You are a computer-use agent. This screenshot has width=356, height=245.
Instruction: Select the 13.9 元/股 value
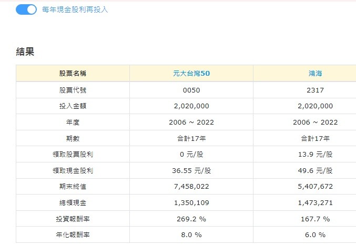click(x=315, y=155)
